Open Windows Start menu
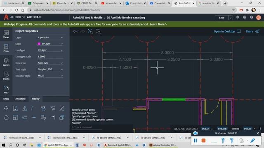264x148 pixels. click(3, 145)
